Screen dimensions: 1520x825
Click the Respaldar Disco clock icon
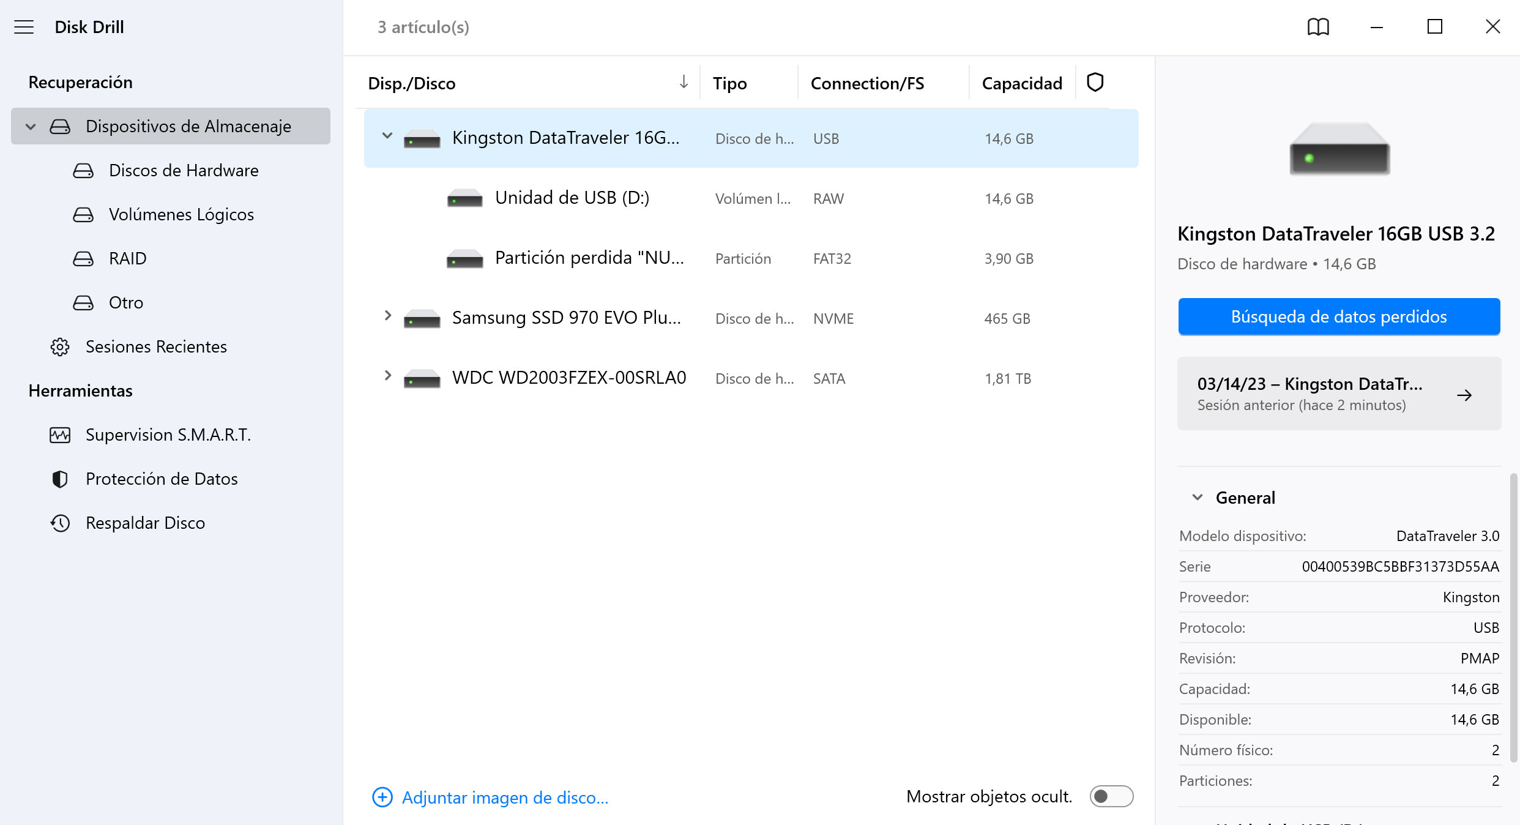point(60,523)
